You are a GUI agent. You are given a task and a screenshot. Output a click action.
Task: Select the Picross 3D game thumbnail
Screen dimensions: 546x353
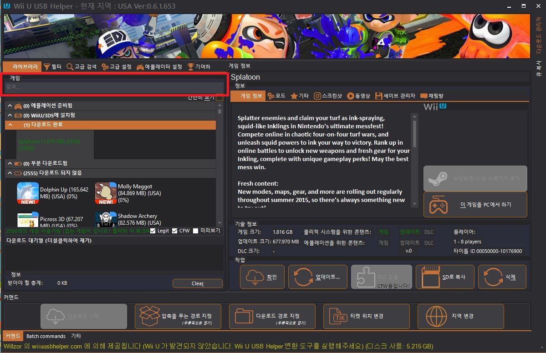coord(28,219)
